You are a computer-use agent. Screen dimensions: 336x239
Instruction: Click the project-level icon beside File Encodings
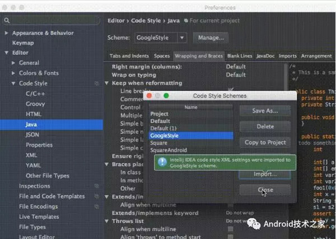coord(97,207)
